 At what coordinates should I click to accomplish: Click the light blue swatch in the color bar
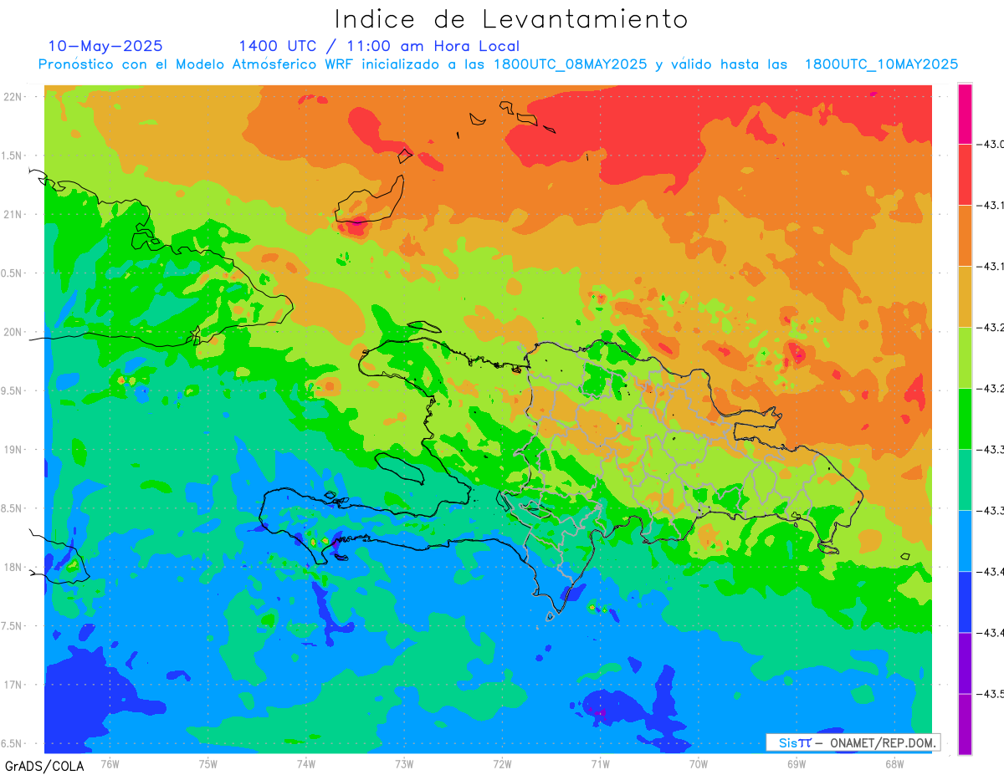tap(965, 541)
